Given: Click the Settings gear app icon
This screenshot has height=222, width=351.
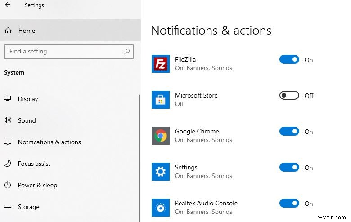Looking at the screenshot, I should pyautogui.click(x=161, y=172).
